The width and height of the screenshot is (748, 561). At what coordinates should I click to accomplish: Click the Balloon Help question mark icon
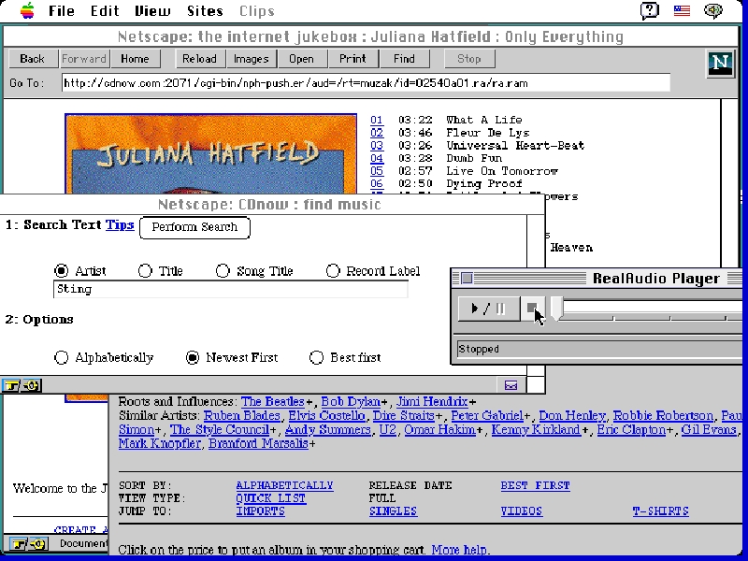pos(650,10)
